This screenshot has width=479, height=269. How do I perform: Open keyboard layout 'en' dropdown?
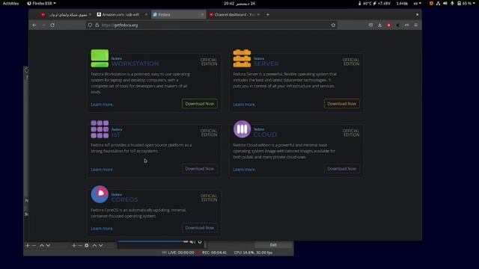coord(418,3)
